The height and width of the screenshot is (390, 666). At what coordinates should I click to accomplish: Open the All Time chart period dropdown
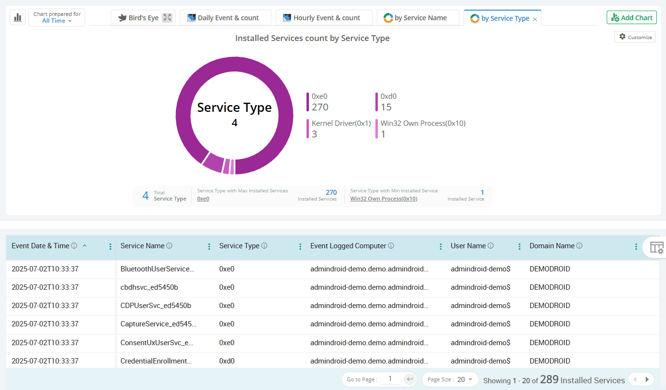pos(57,21)
